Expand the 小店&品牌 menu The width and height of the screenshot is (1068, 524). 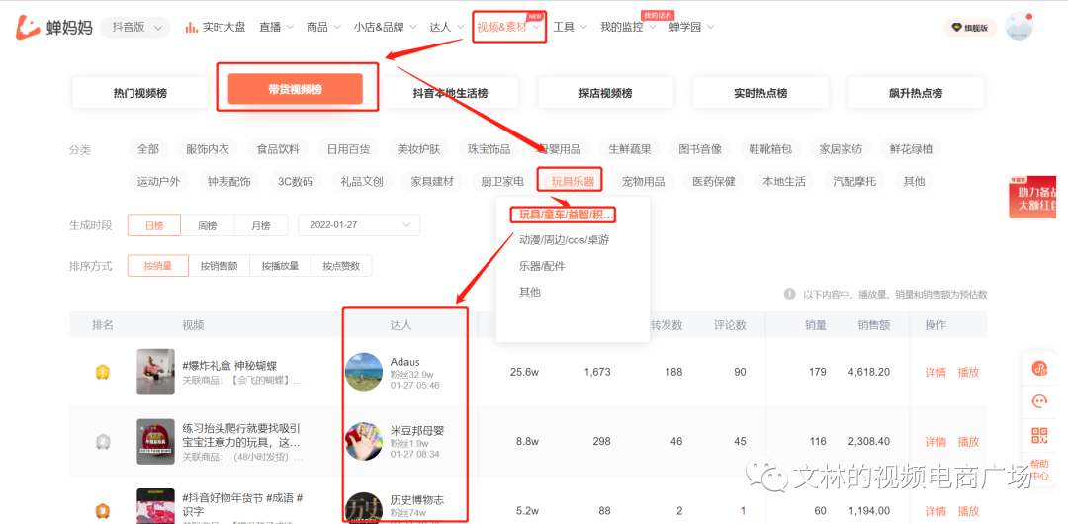pos(385,28)
